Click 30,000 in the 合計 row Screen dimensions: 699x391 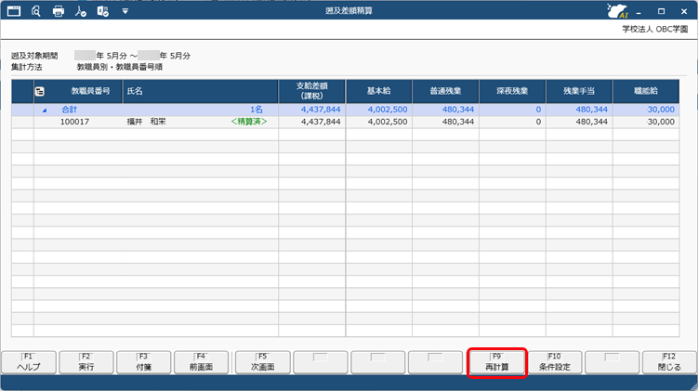click(661, 110)
